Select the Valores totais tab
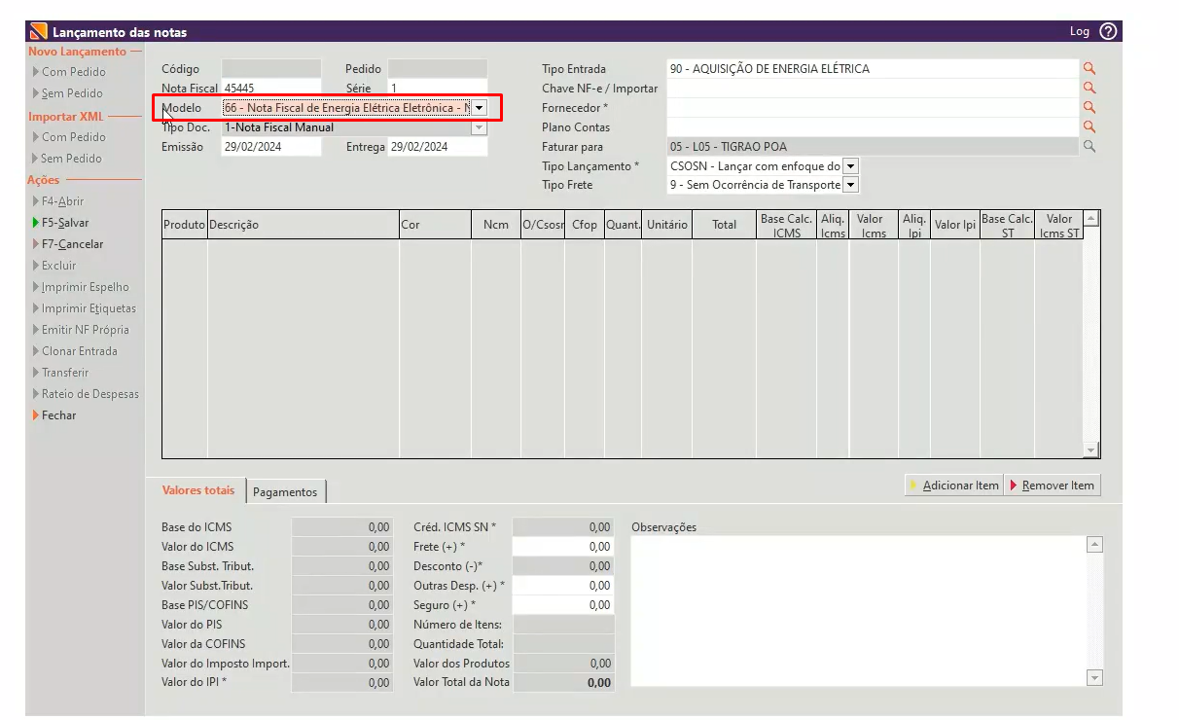 point(198,491)
